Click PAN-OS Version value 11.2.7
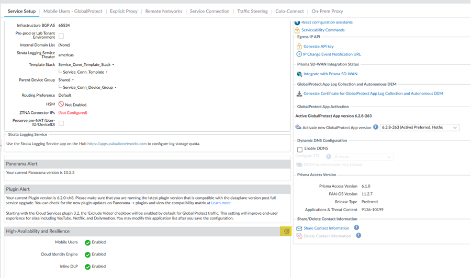471x278 pixels. [367, 194]
